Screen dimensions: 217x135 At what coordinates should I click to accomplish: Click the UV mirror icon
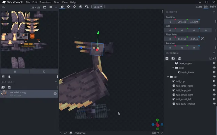point(9,77)
